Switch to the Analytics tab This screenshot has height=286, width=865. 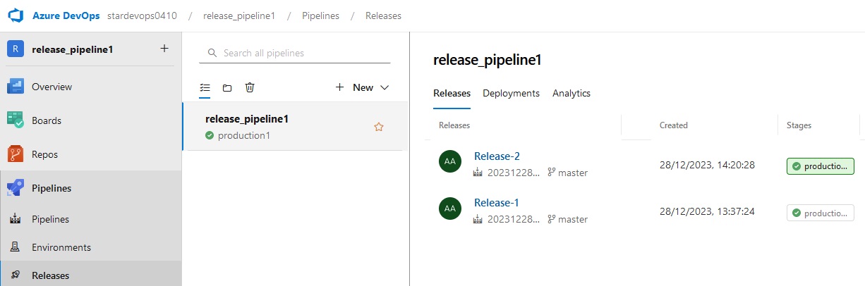pyautogui.click(x=571, y=93)
